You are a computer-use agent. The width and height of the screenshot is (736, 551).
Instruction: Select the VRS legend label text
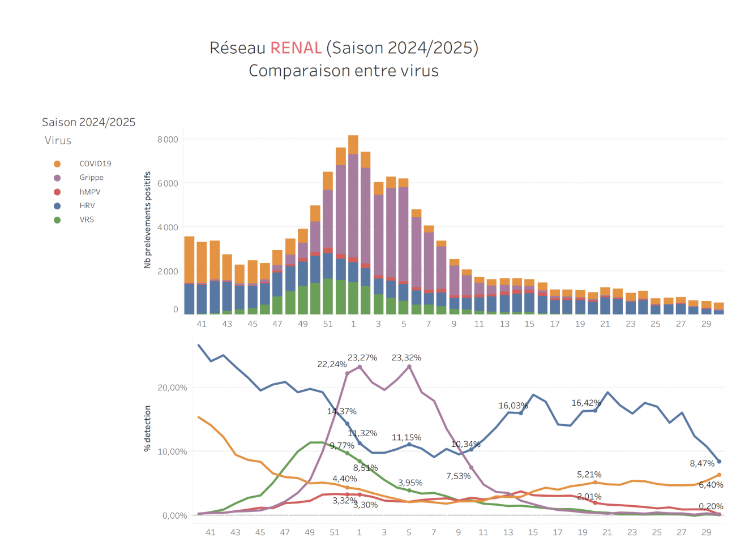pyautogui.click(x=87, y=220)
